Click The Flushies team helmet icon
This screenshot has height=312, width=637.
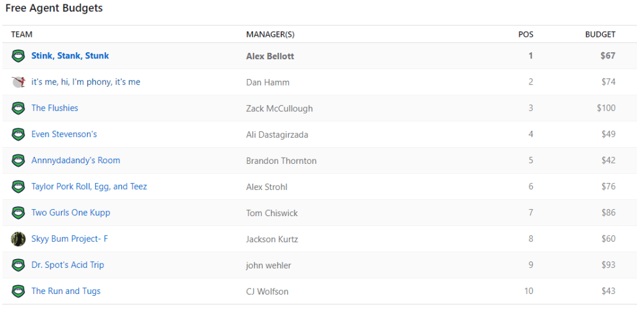point(18,108)
